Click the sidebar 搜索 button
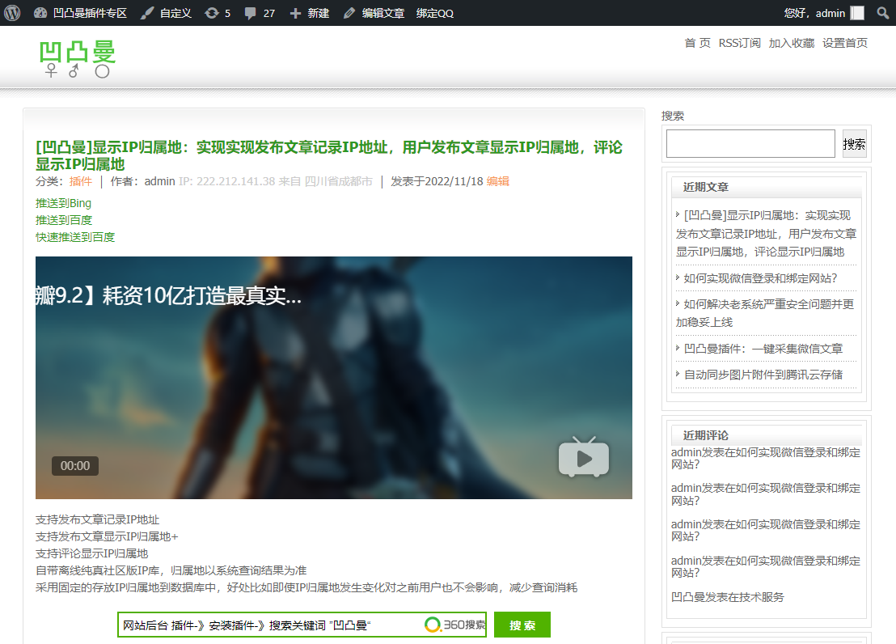896x644 pixels. [854, 143]
